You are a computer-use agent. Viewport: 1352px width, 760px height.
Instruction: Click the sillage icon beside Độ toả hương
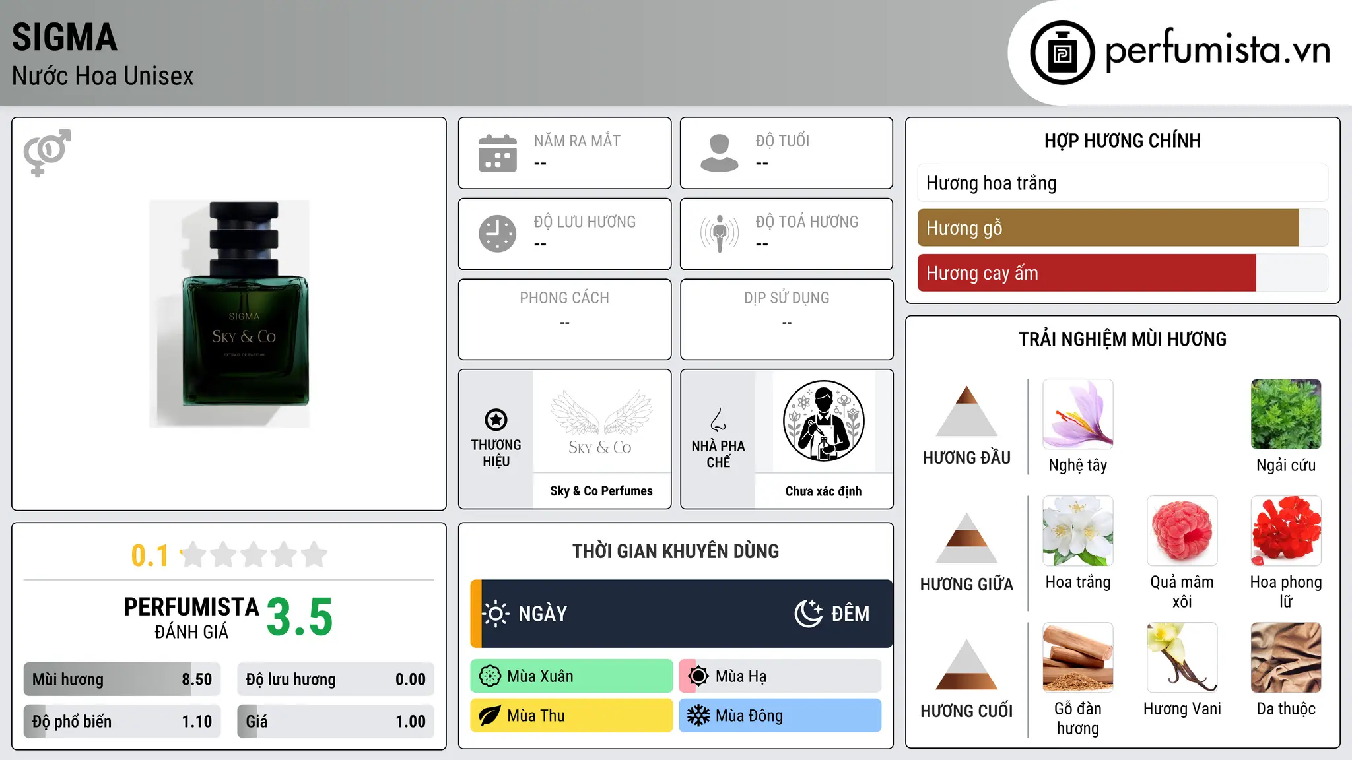coord(720,234)
